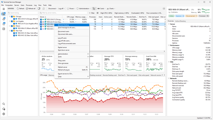Uncheck the Los Angeles folder checkbox
This screenshot has width=213, height=120.
(x=12, y=21)
